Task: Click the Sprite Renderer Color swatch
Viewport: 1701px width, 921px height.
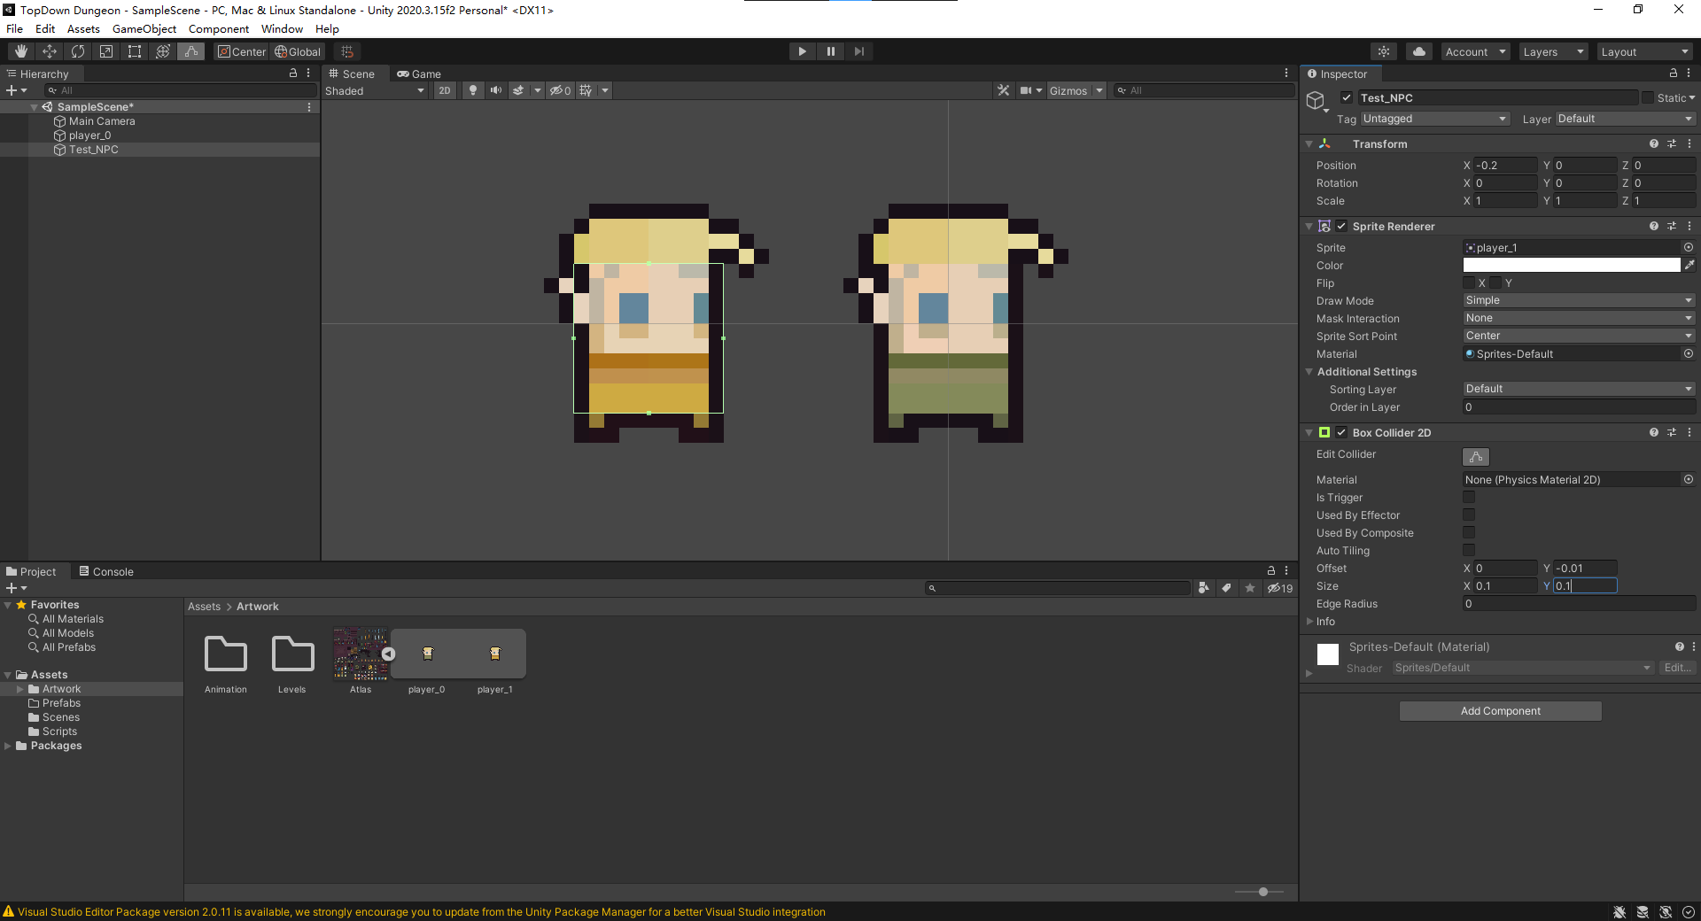Action: pyautogui.click(x=1571, y=265)
